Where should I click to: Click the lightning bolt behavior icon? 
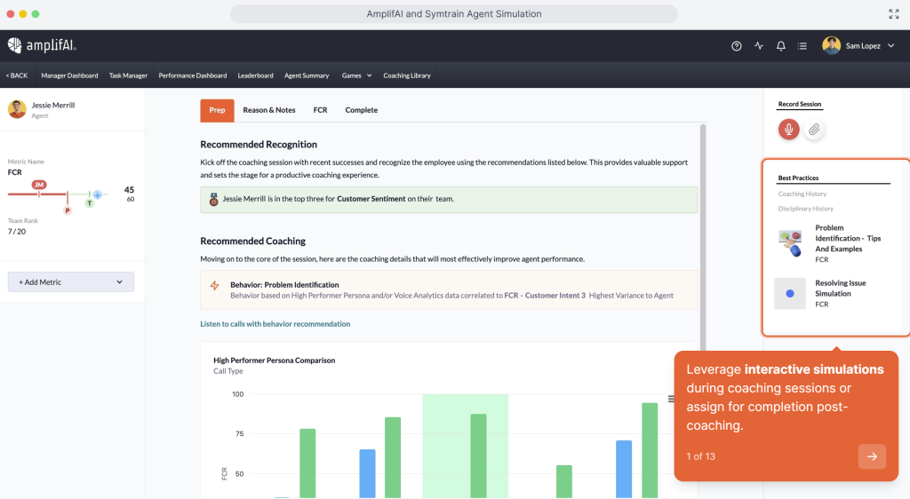(215, 285)
